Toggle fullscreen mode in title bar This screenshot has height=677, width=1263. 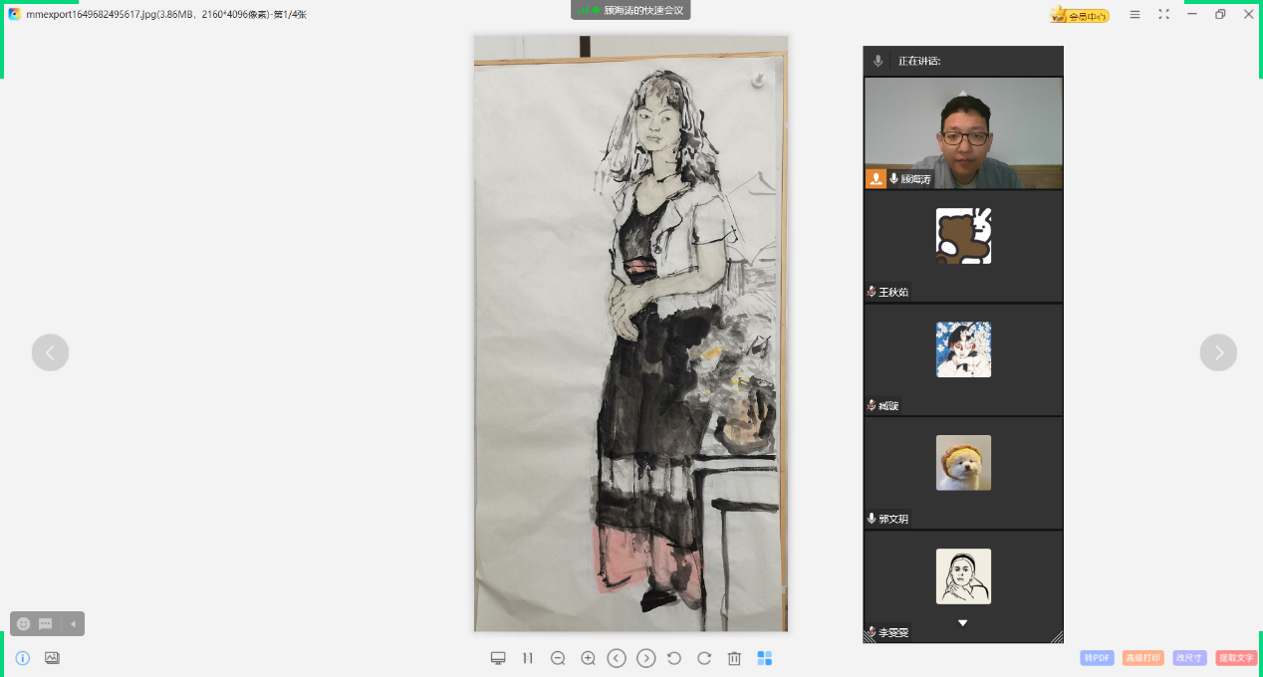tap(1163, 14)
